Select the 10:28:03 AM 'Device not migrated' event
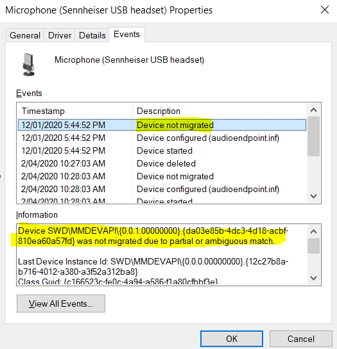 click(x=162, y=176)
